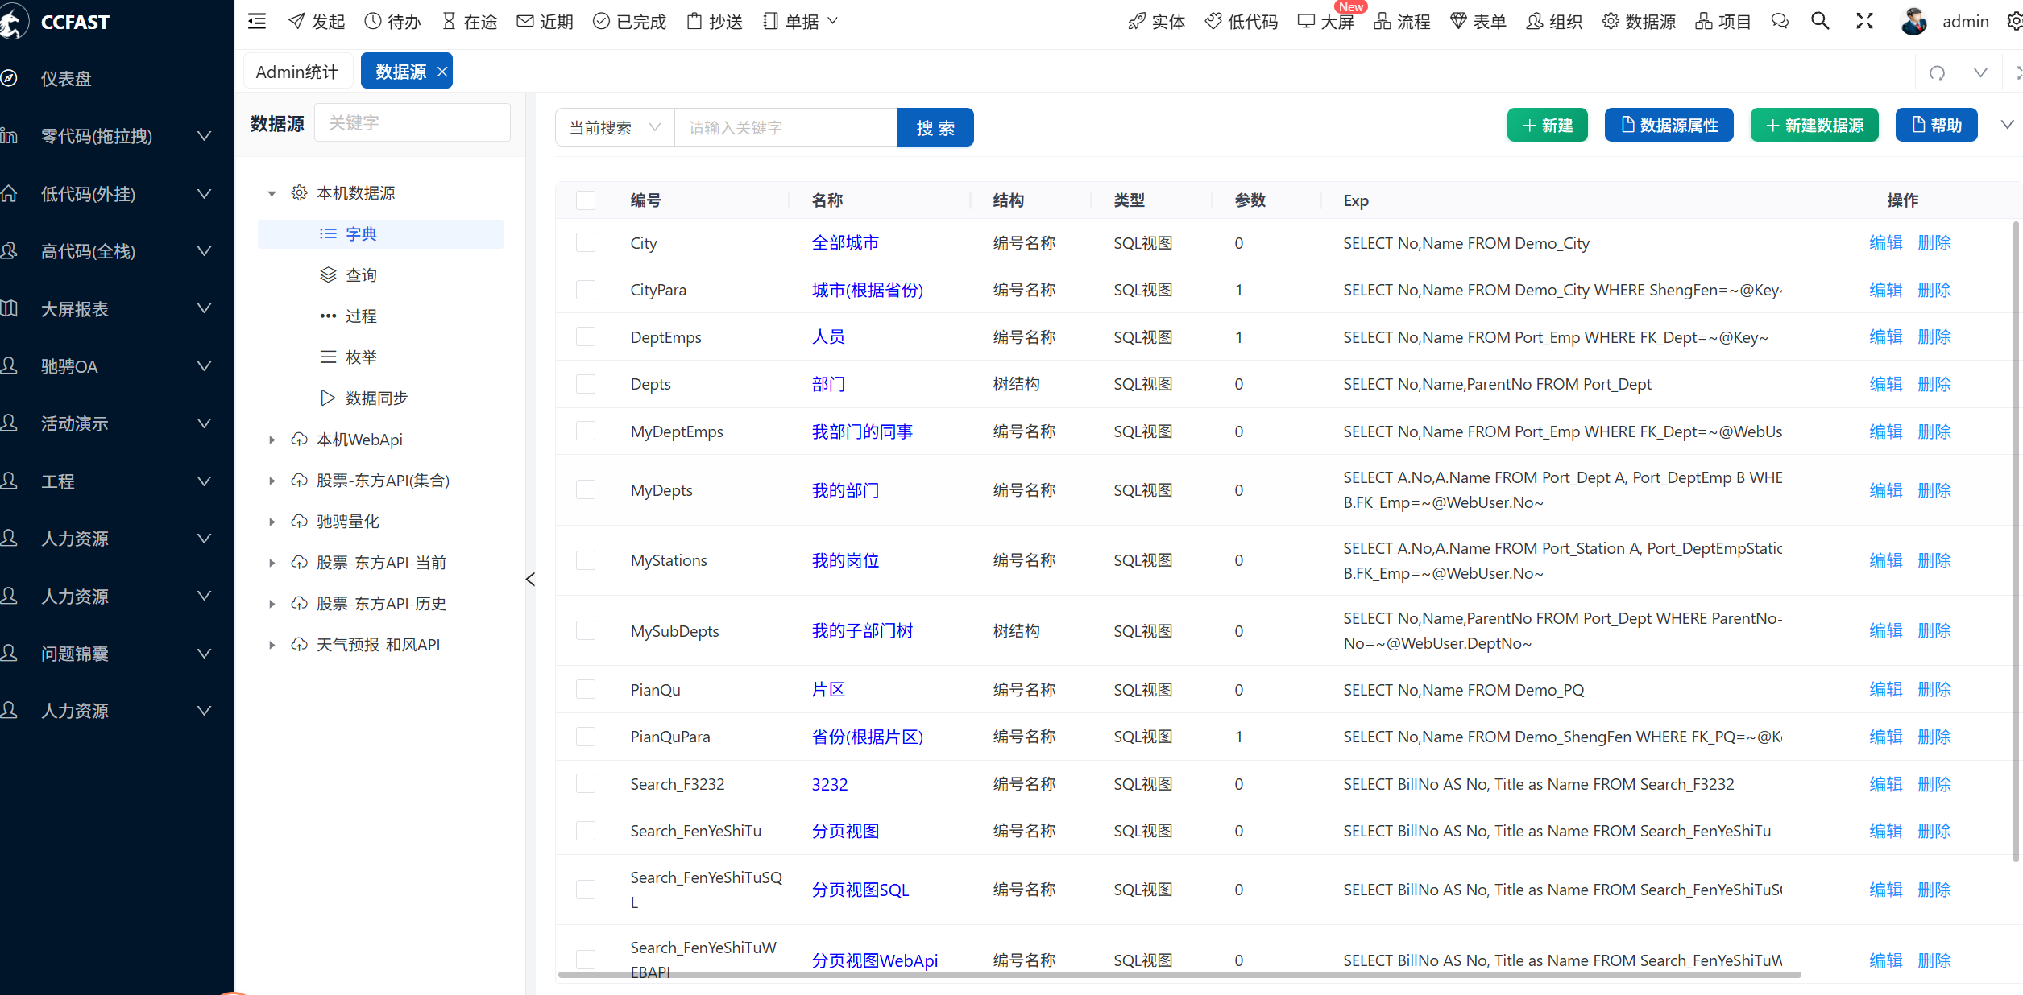
Task: Open 已完成 in top toolbar
Action: pyautogui.click(x=629, y=22)
